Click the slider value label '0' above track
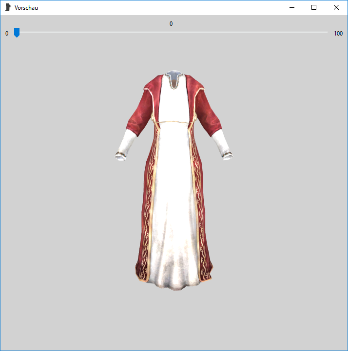This screenshot has width=348, height=351. (x=171, y=24)
